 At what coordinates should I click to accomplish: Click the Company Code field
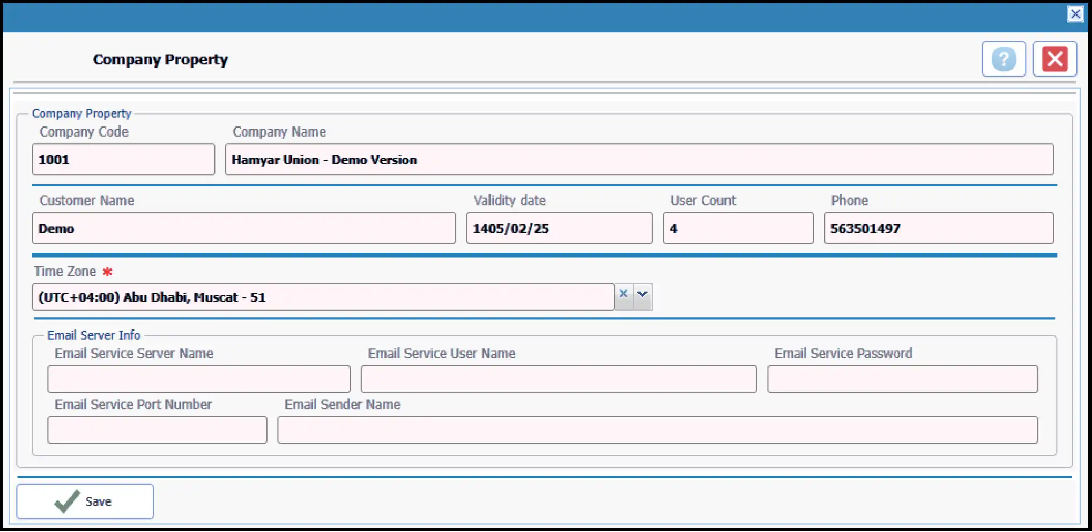pyautogui.click(x=123, y=160)
